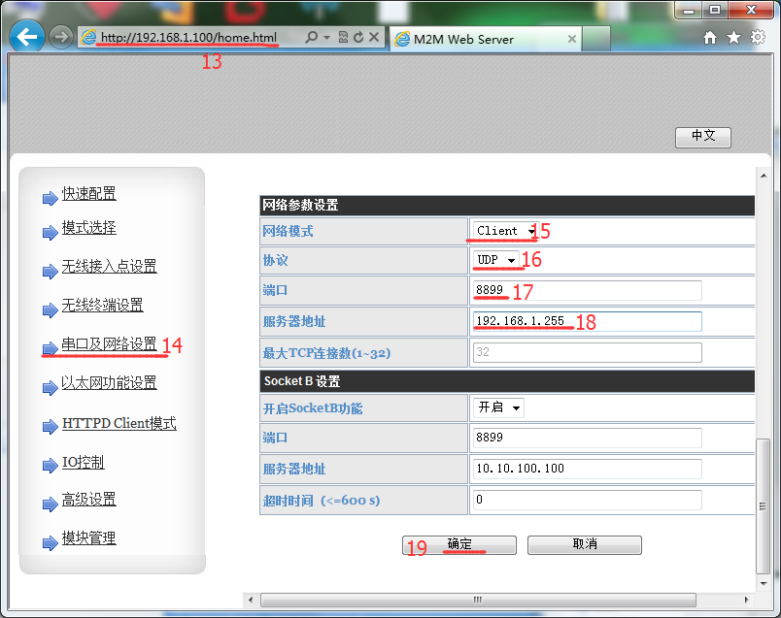Click the 取消 button

click(x=584, y=545)
